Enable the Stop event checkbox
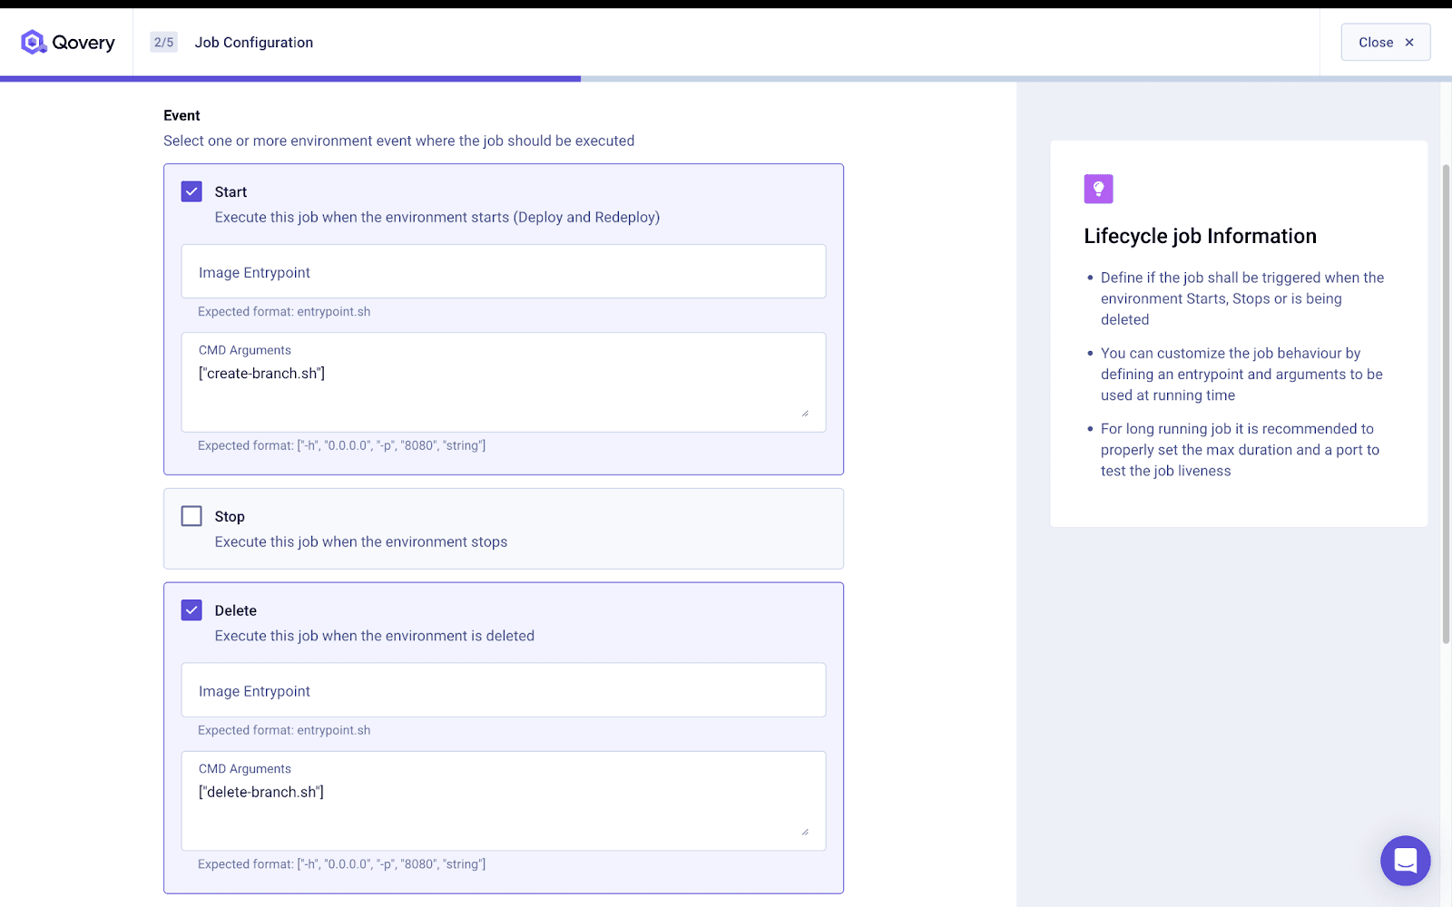 (x=191, y=516)
